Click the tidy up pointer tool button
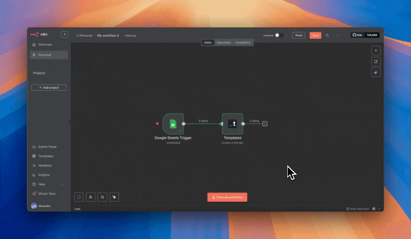Viewport: 411px width, 239px height. click(114, 197)
